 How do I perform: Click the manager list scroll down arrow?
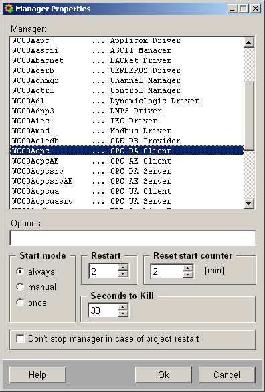(x=248, y=203)
